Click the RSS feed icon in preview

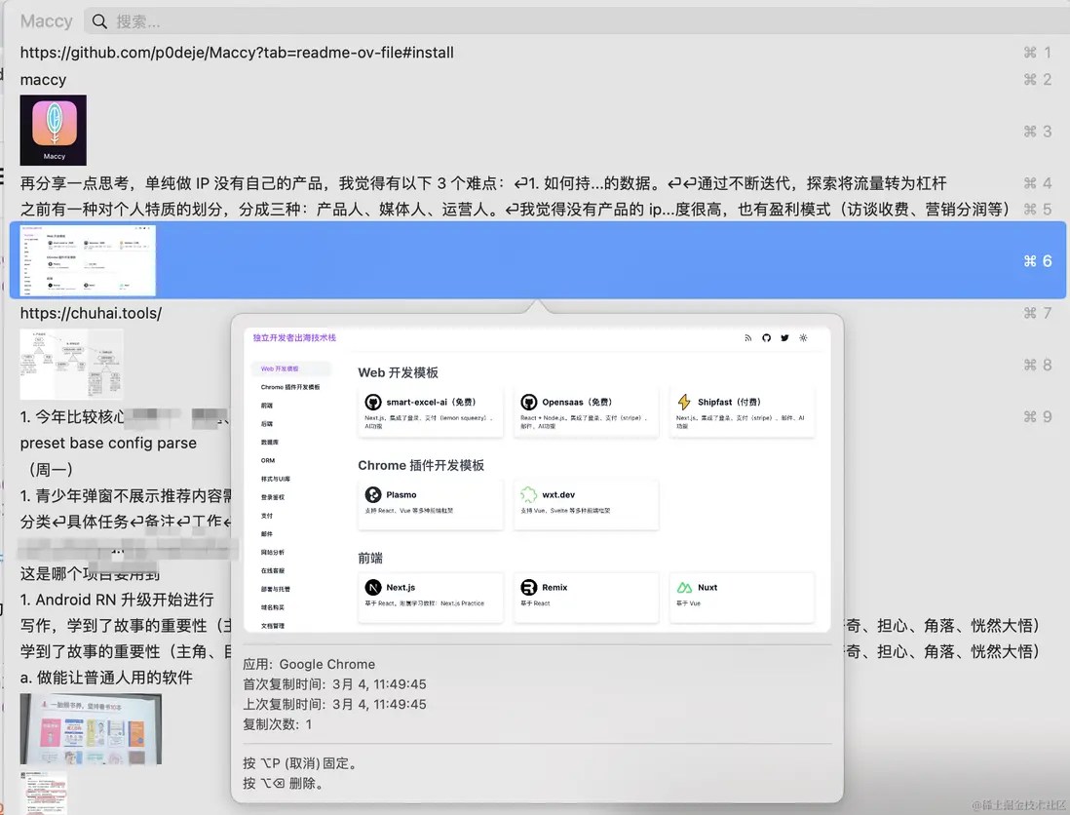click(x=747, y=338)
